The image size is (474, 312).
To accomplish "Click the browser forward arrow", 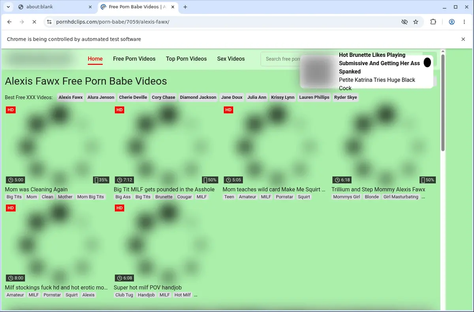I will (x=22, y=22).
